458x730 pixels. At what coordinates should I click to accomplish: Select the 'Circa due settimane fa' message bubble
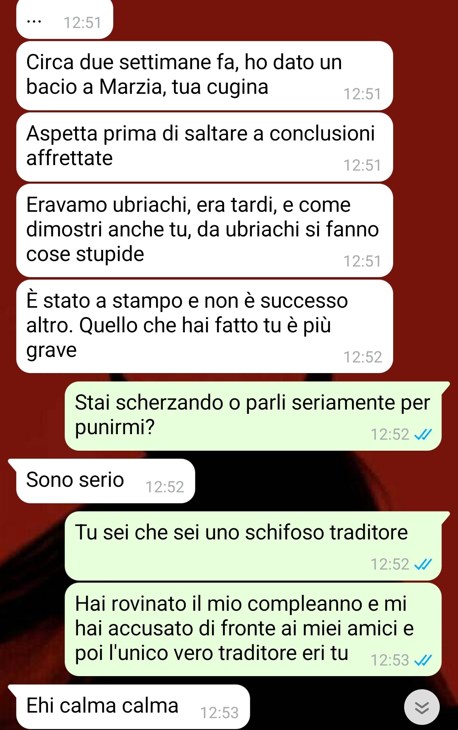[x=204, y=76]
